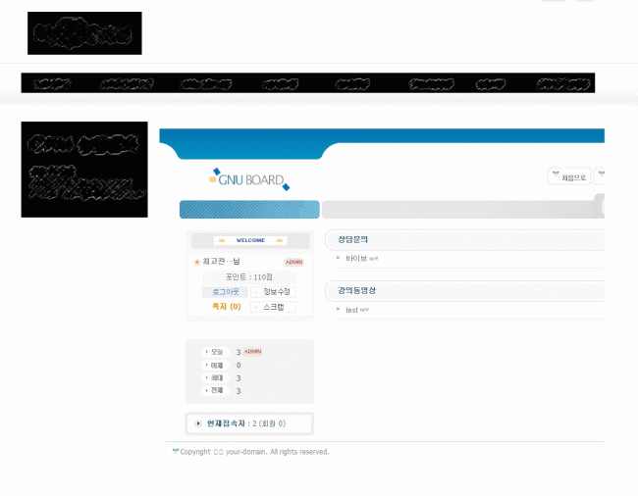Click the GNU BOARD logo
The width and height of the screenshot is (638, 496).
coord(250,179)
